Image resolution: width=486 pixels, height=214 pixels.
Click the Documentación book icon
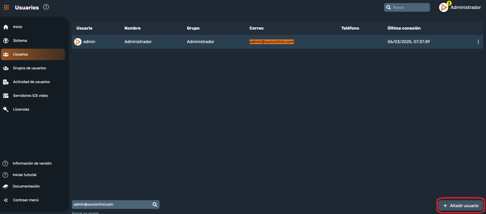click(5, 186)
